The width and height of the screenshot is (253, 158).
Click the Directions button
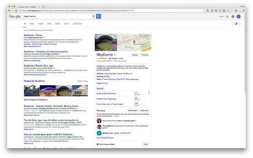tap(145, 55)
